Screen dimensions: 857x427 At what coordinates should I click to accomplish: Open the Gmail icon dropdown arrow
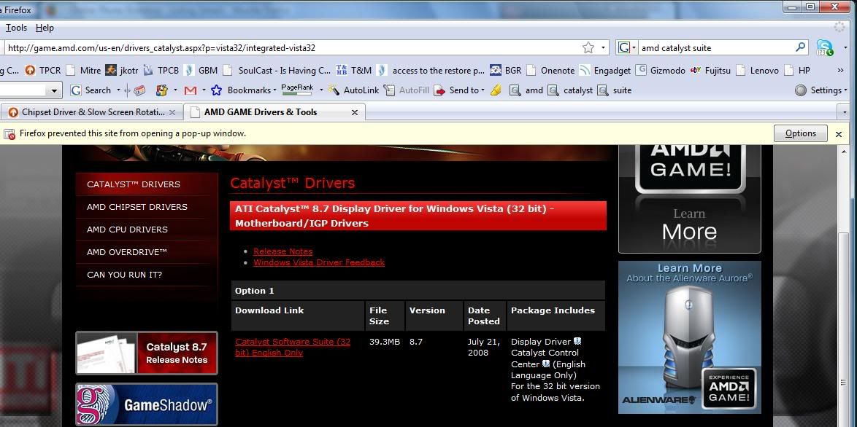click(x=204, y=90)
